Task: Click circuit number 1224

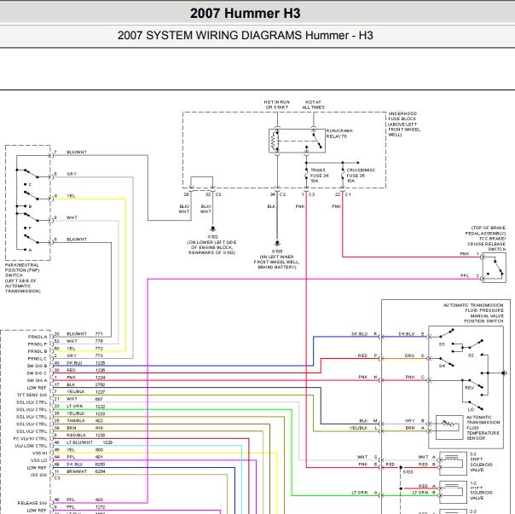Action: click(100, 378)
